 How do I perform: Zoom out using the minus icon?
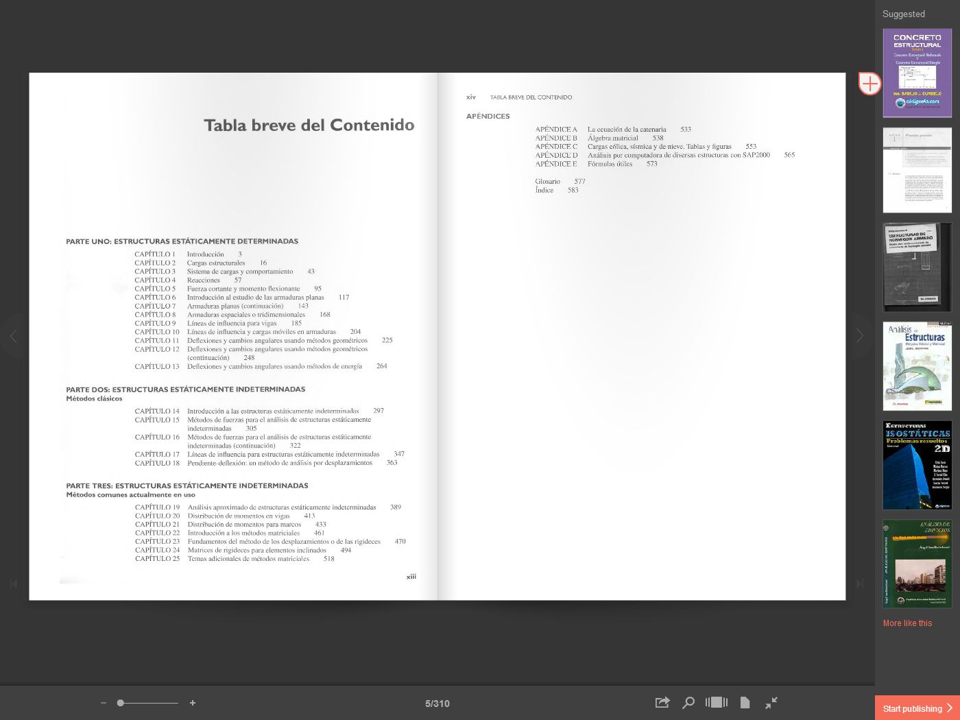(x=104, y=703)
